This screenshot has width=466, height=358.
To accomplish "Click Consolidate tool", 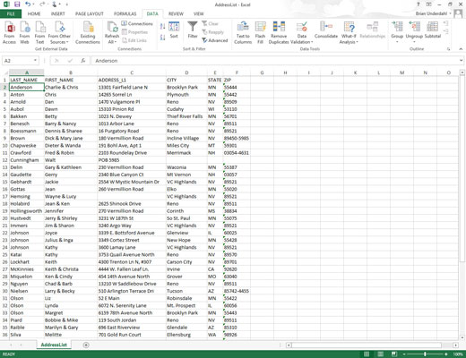I will pyautogui.click(x=326, y=30).
